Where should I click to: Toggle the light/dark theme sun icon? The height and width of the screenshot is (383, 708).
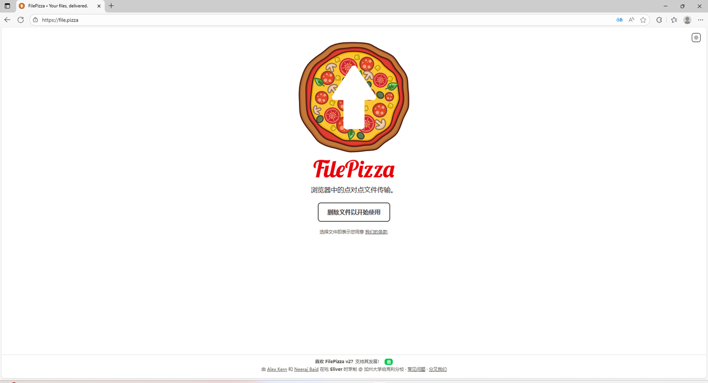[x=696, y=38]
